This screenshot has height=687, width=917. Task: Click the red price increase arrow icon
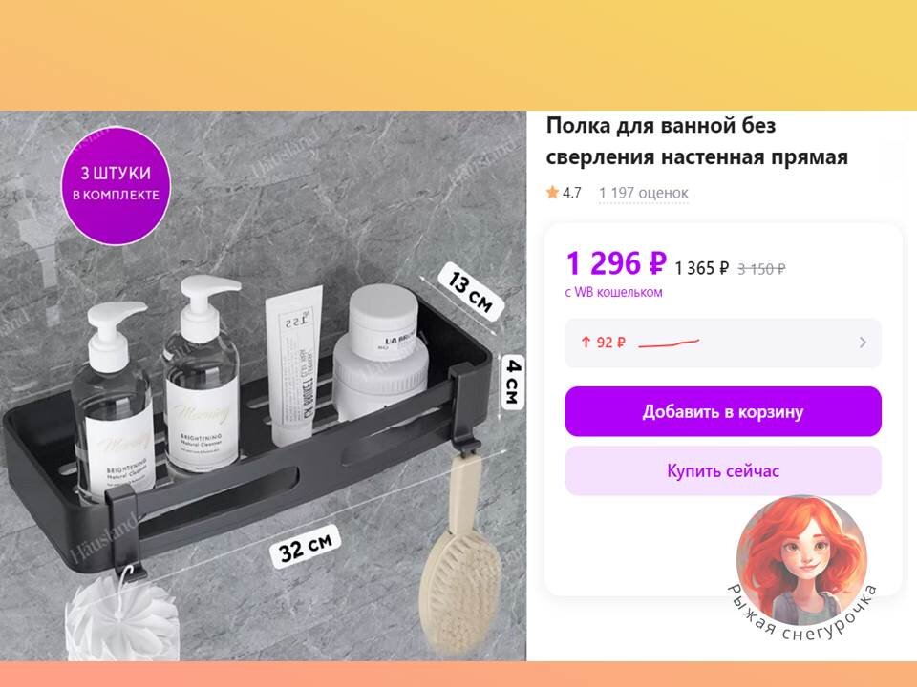click(x=586, y=343)
